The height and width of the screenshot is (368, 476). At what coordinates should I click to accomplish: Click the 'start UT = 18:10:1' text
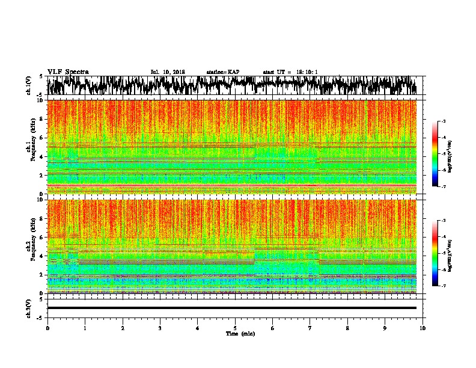pos(290,72)
